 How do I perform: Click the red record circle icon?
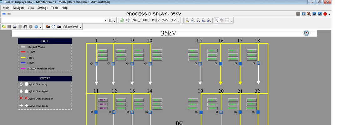pos(325,14)
